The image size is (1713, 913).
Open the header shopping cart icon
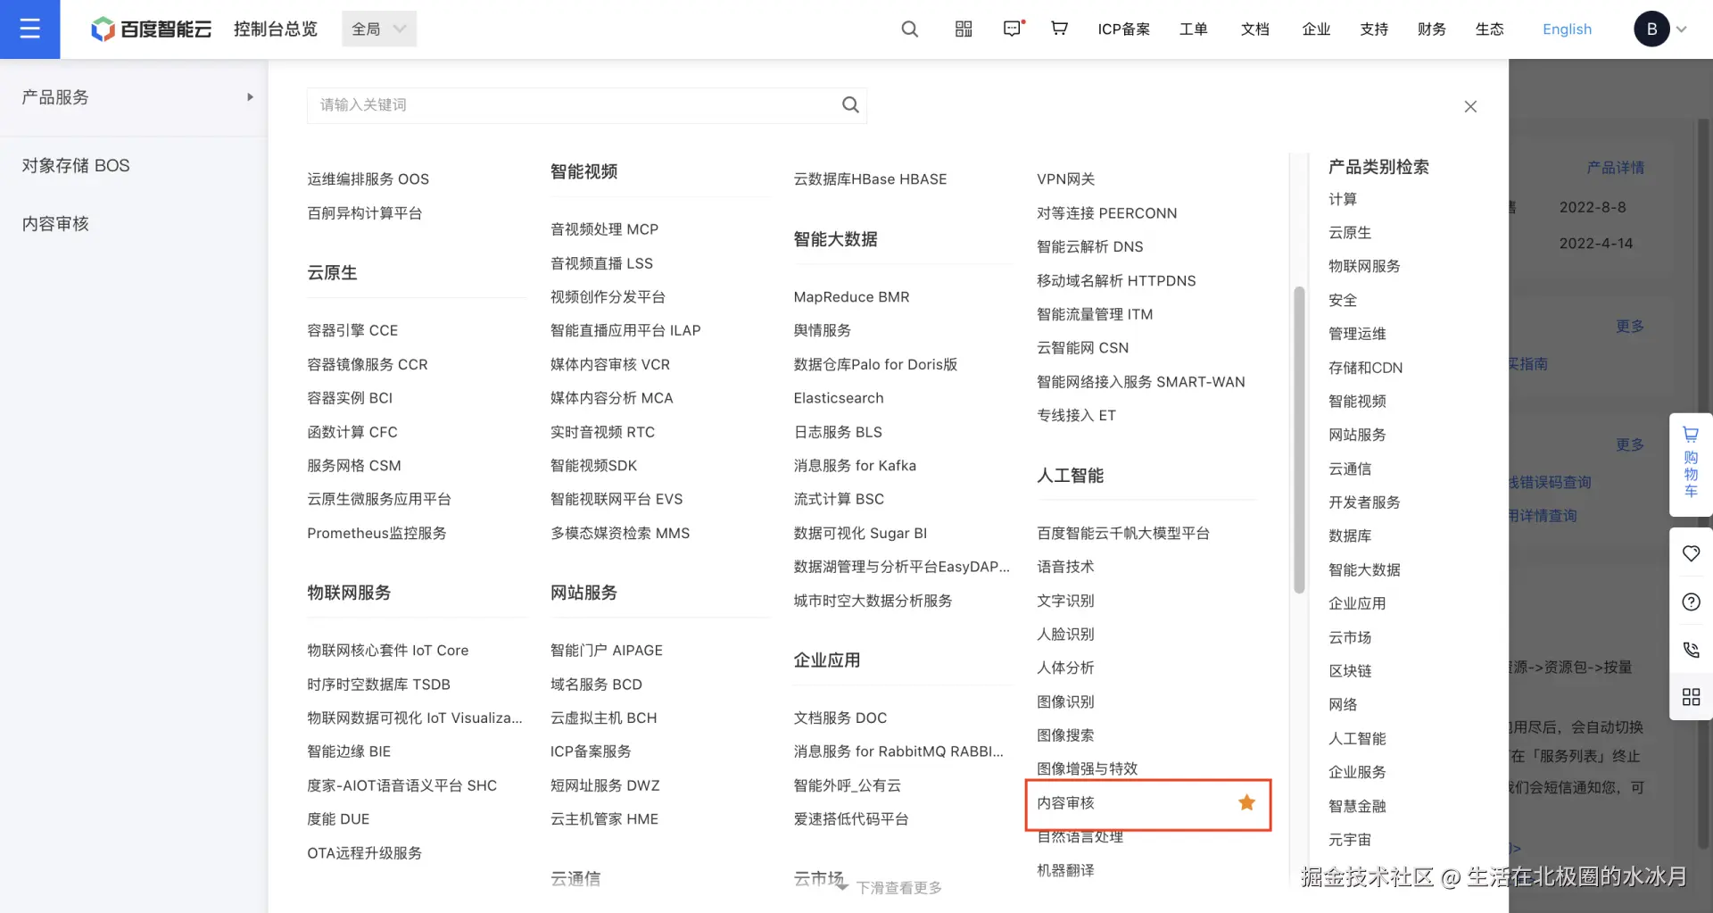[x=1059, y=29]
